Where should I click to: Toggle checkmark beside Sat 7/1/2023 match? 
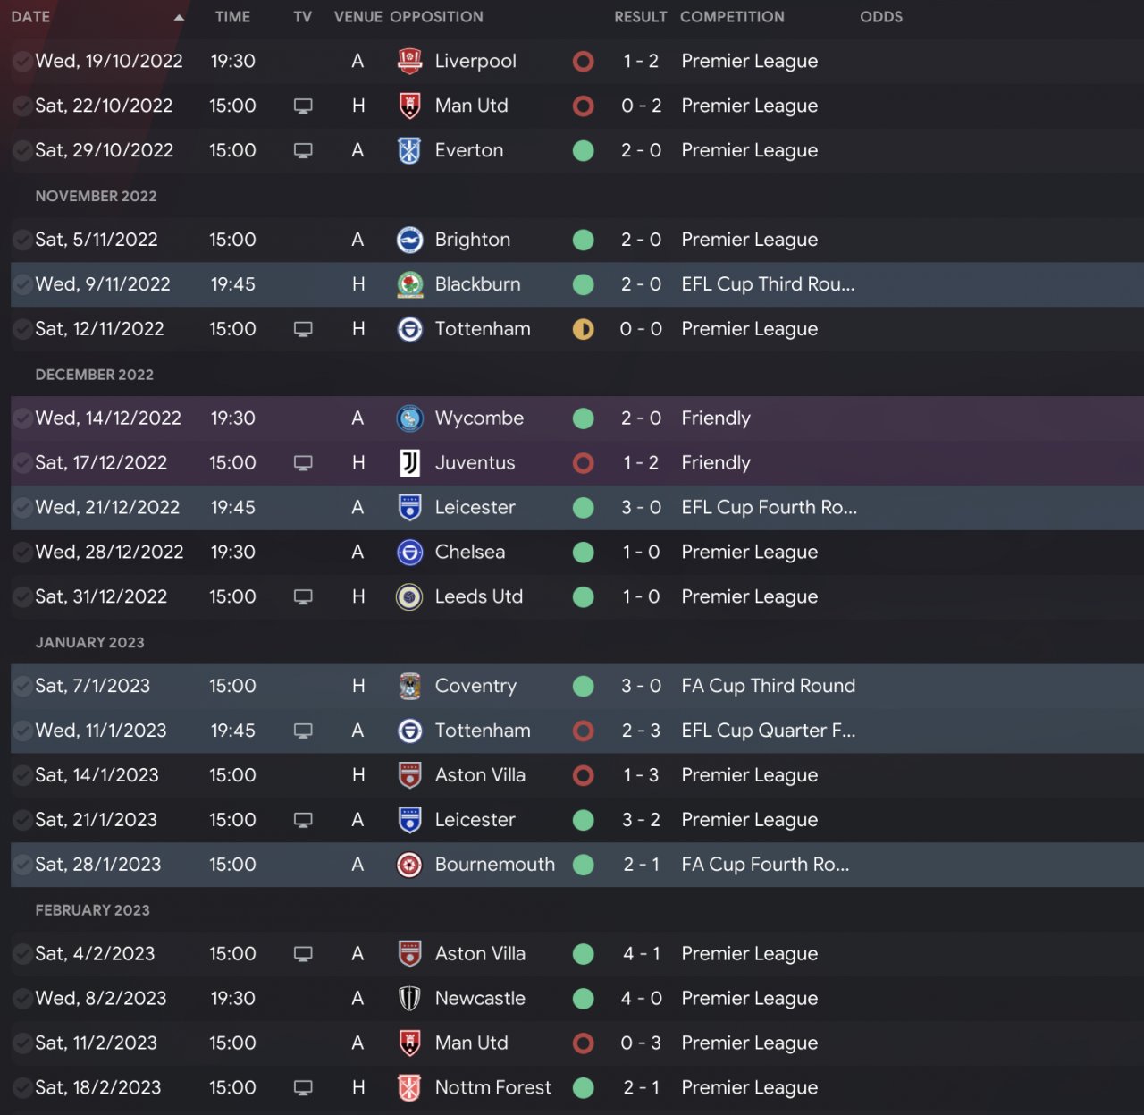point(21,686)
